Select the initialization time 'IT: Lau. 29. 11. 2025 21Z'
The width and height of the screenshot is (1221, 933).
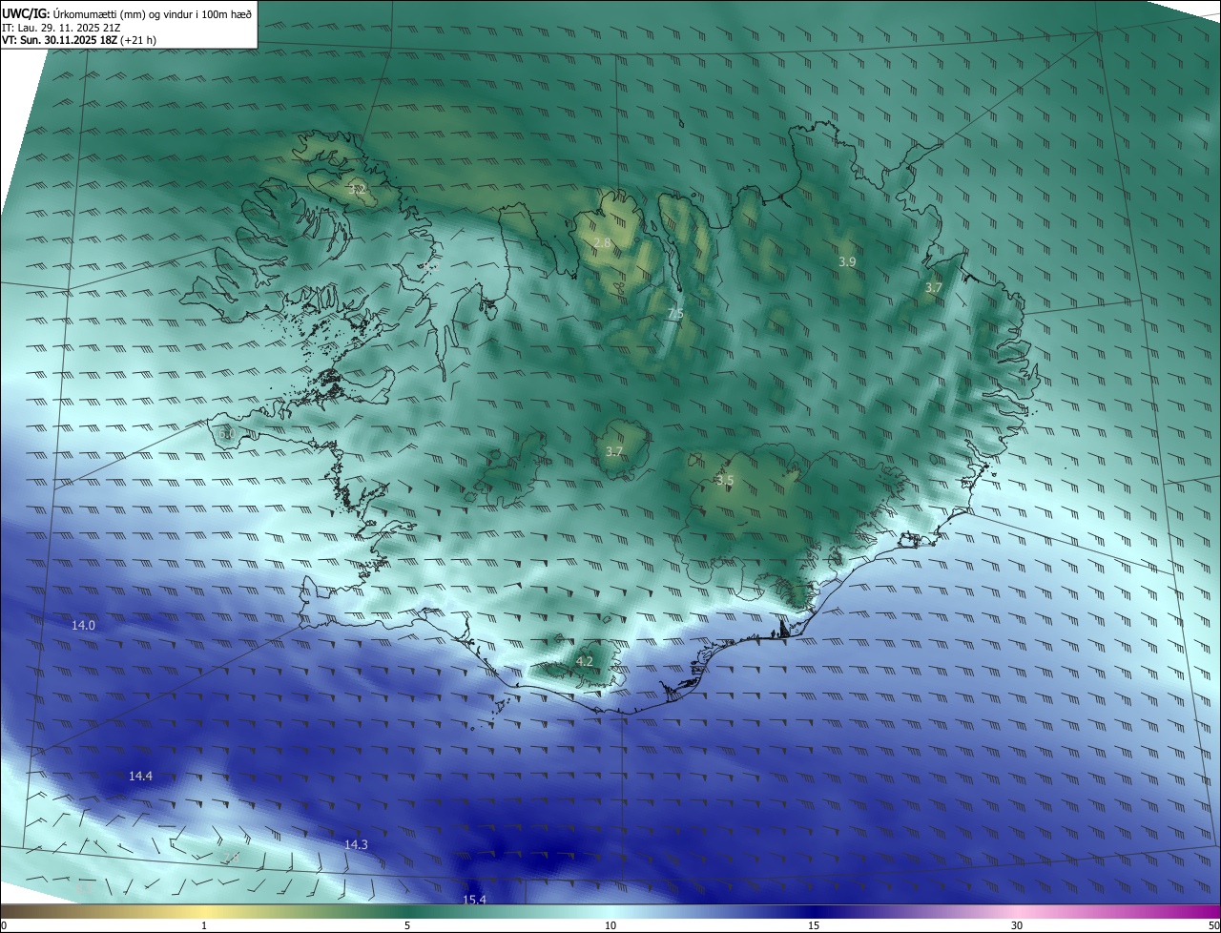[61, 28]
